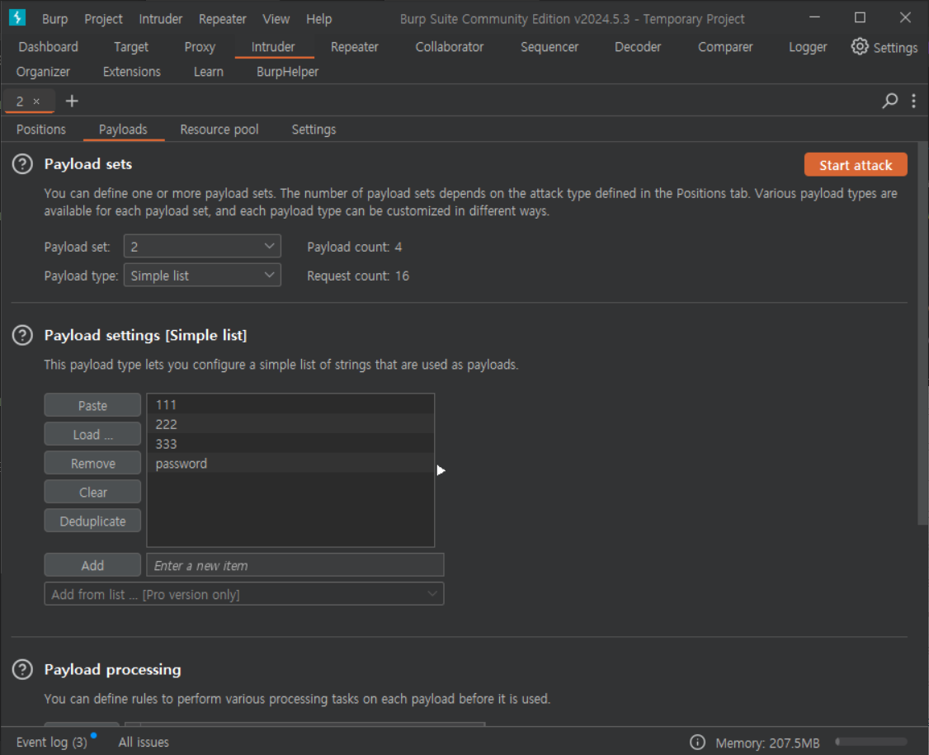Open help for Payload processing

click(x=22, y=670)
